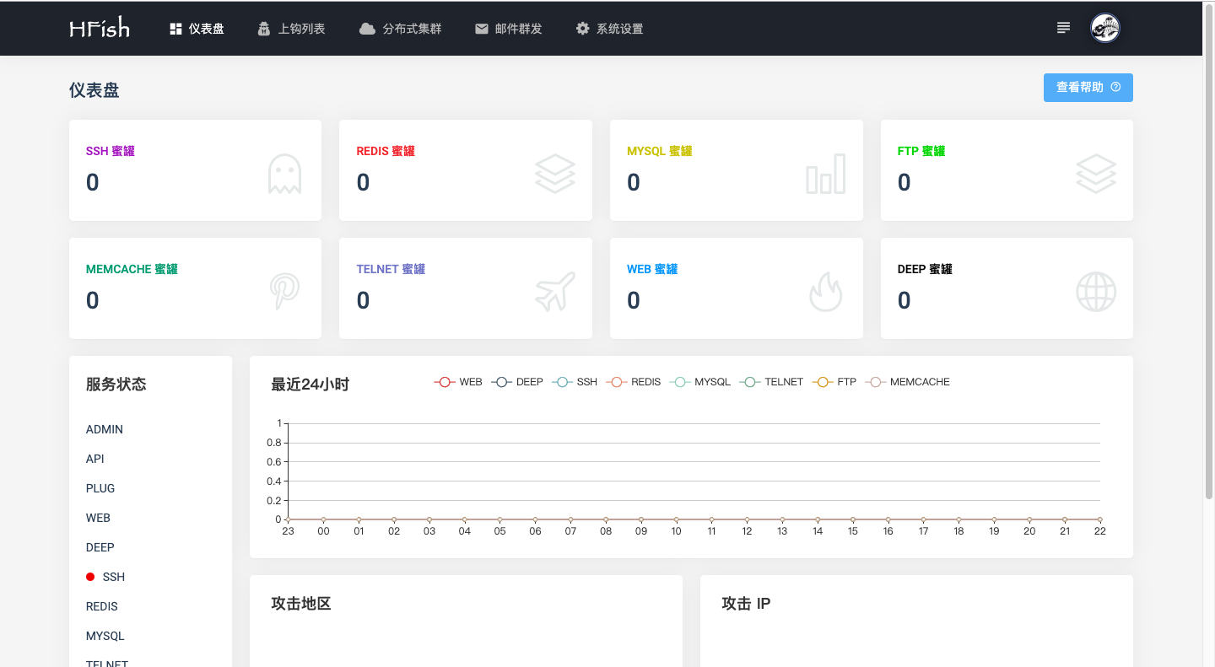
Task: Click the ghost icon on SSH card
Action: click(x=284, y=174)
